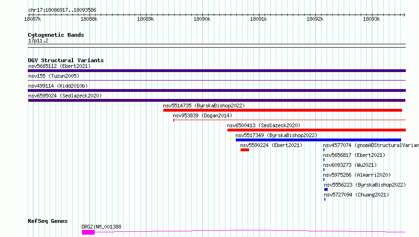This screenshot has width=419, height=237.
Task: Select the magenta DRG2 exon block
Action: [88, 232]
